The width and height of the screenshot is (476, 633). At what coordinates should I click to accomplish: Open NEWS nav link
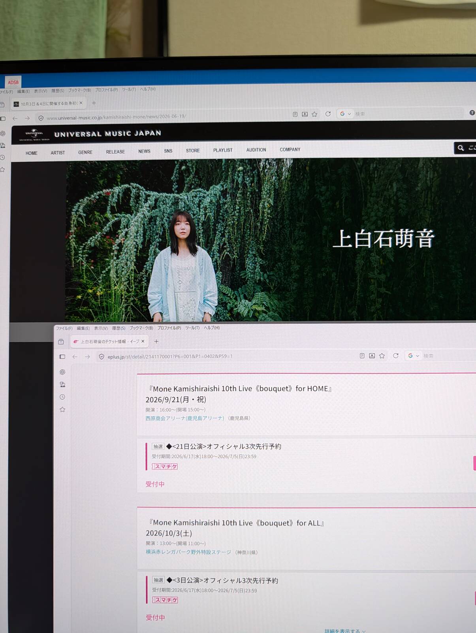coord(144,152)
